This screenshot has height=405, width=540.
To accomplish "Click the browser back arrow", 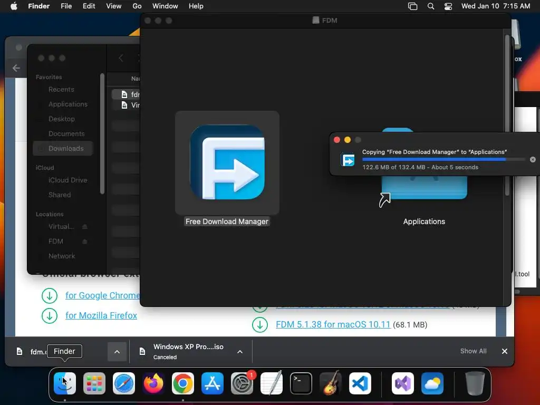I will tap(16, 68).
